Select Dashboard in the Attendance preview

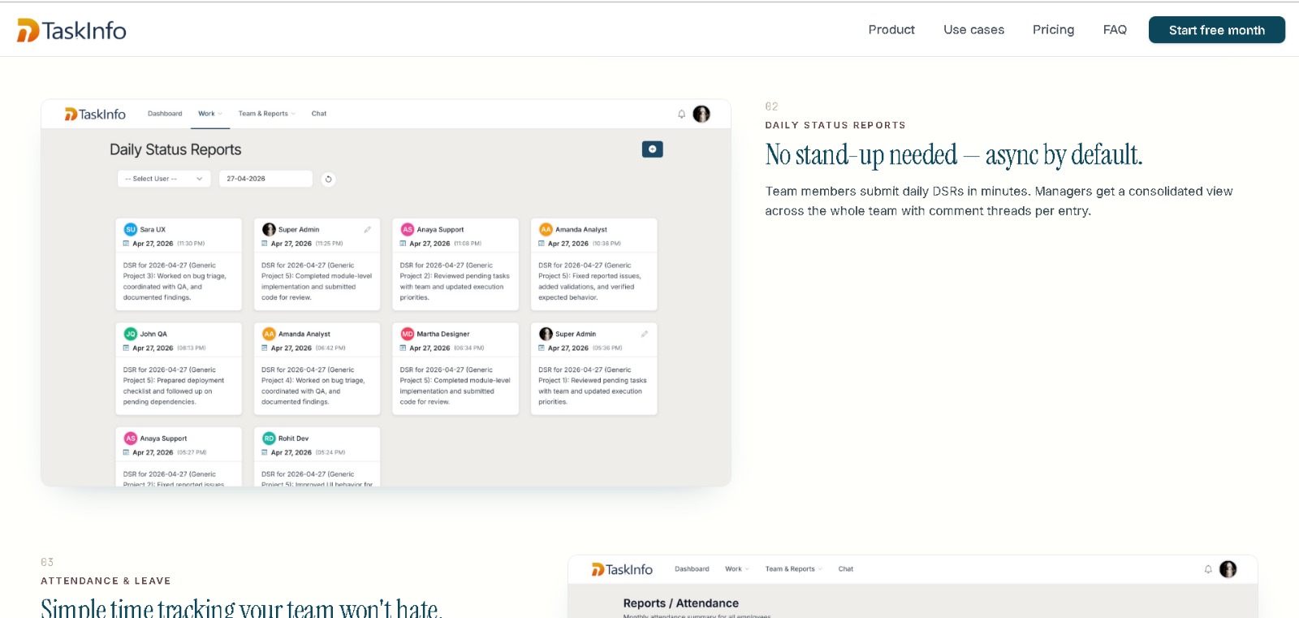click(x=692, y=569)
